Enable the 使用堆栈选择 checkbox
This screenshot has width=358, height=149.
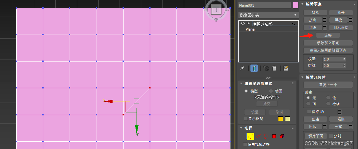tap(245, 144)
